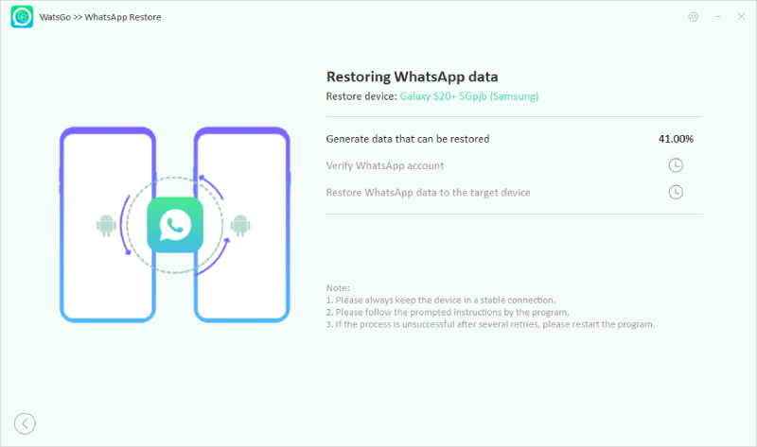The image size is (757, 447).
Task: Click the WatsGo >> WhatsApp Restore breadcrumb
Action: (x=99, y=17)
